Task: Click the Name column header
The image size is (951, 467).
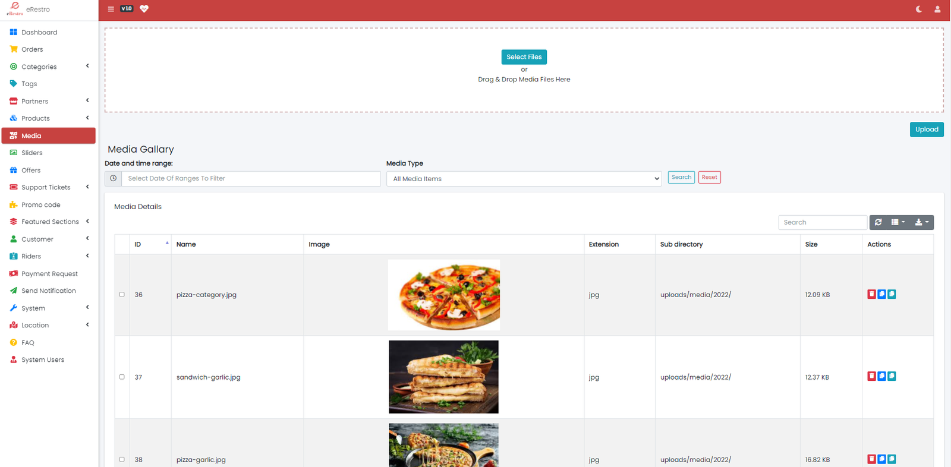Action: click(237, 244)
